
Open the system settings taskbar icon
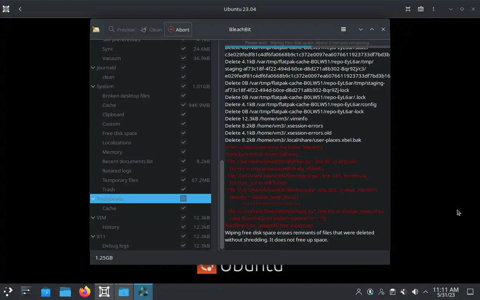[x=26, y=291]
